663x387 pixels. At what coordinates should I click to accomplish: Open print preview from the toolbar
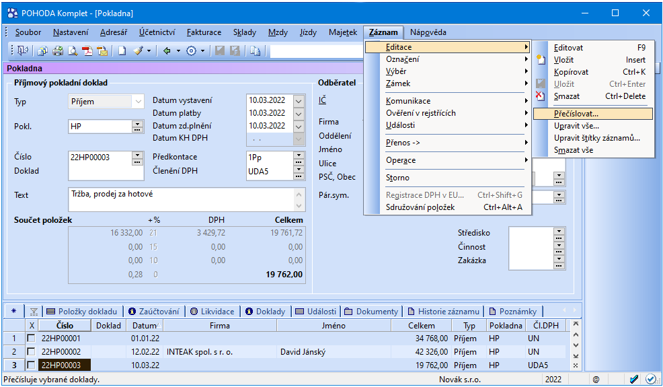72,51
